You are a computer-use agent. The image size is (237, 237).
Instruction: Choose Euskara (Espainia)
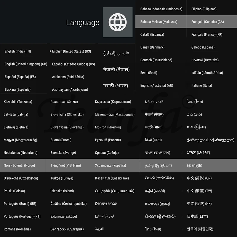click(18, 89)
